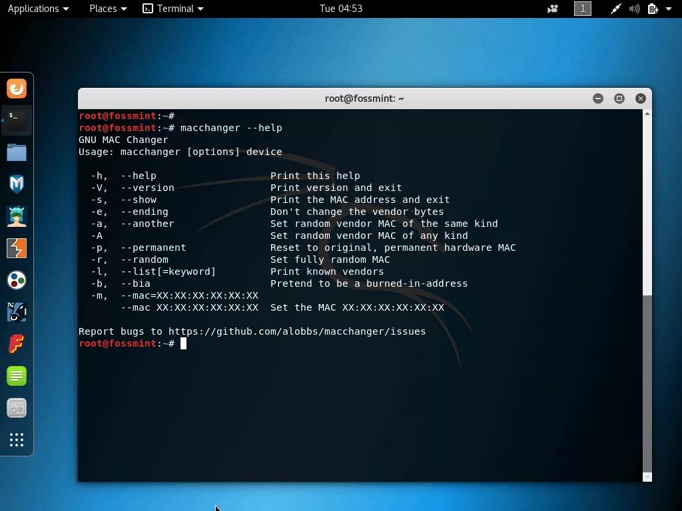Click the terminal scrollbar thumb
The width and height of the screenshot is (682, 511).
[x=647, y=383]
